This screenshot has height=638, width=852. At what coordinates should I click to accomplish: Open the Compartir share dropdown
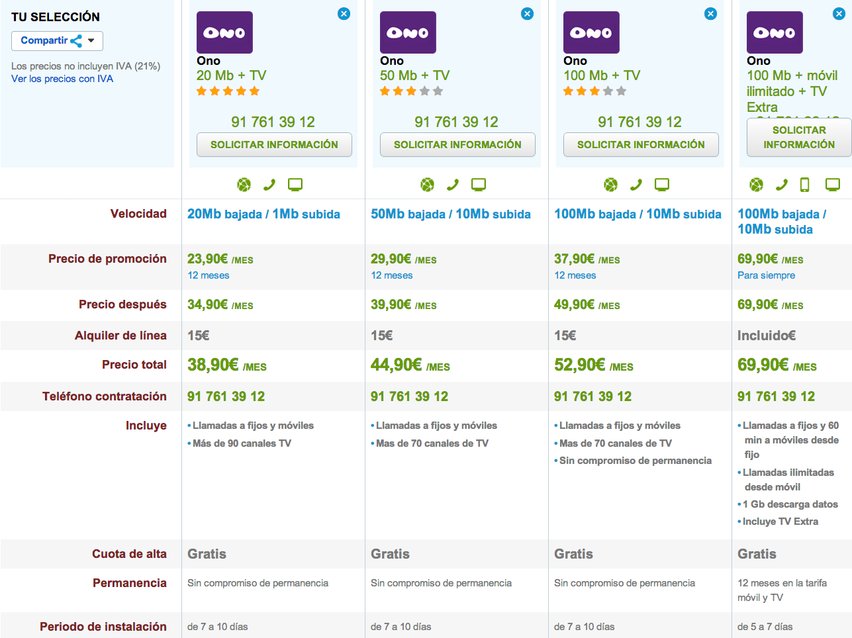point(57,41)
